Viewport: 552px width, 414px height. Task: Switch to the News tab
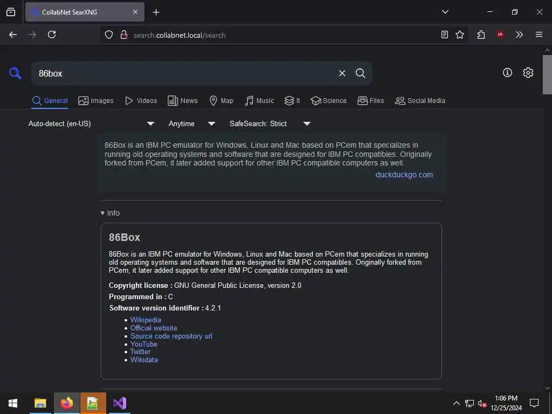(x=183, y=101)
